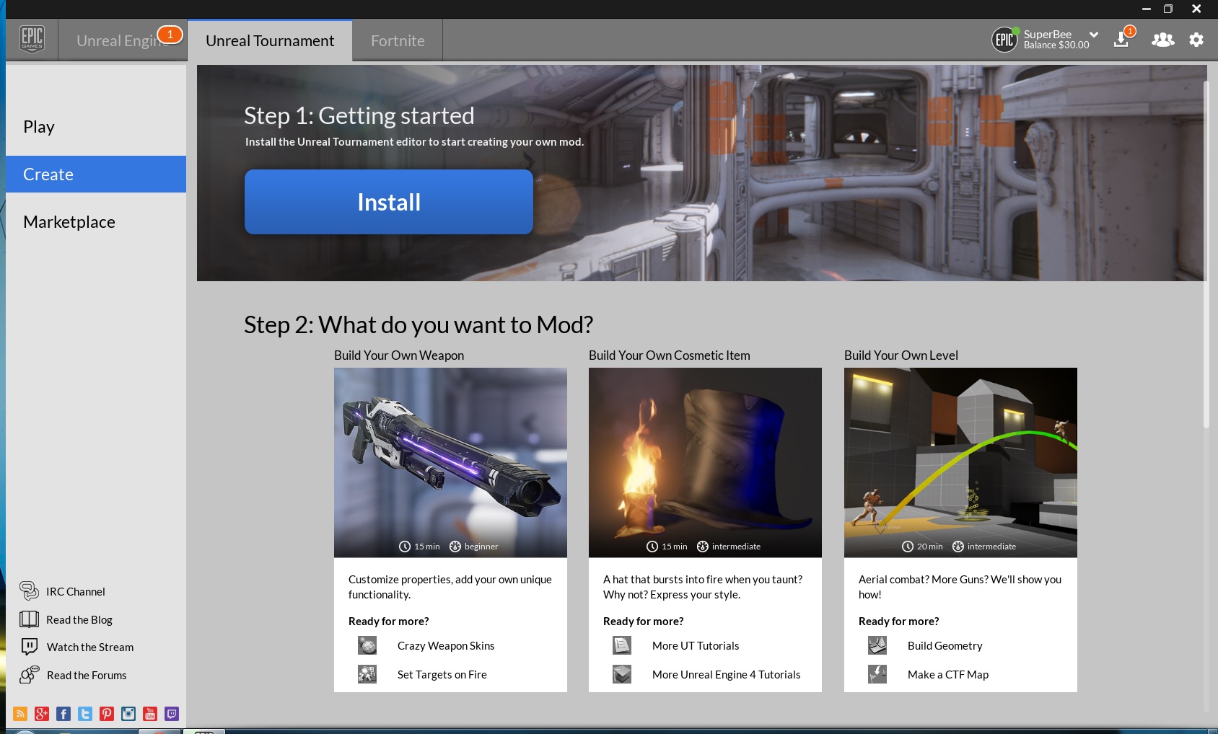
Task: Open the Unreal Engine tab
Action: click(123, 40)
